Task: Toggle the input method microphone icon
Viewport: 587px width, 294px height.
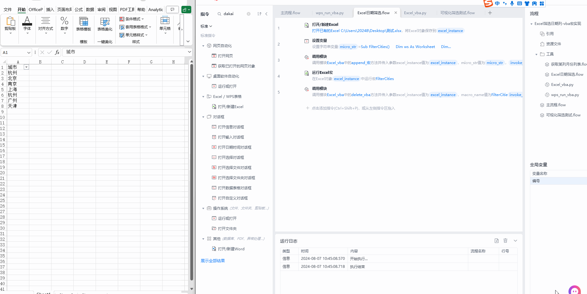Action: [x=512, y=3]
